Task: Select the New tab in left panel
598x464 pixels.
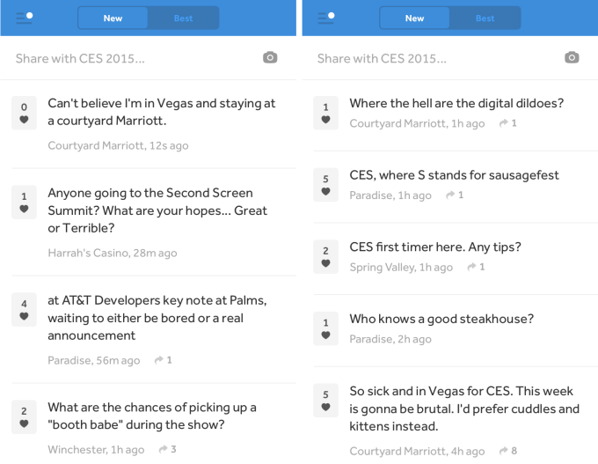Action: pos(113,18)
